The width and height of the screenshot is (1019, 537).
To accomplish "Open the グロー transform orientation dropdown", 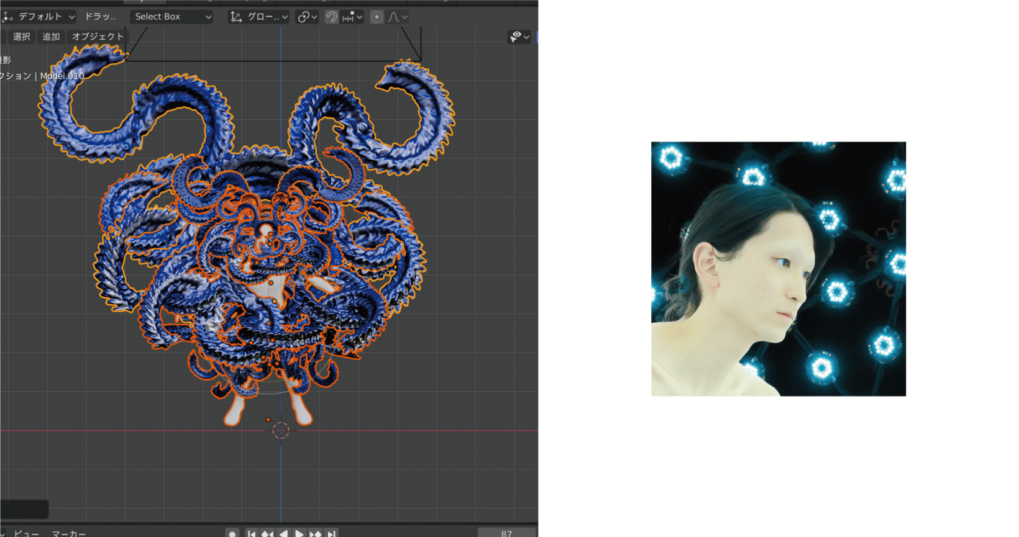I will click(x=259, y=17).
